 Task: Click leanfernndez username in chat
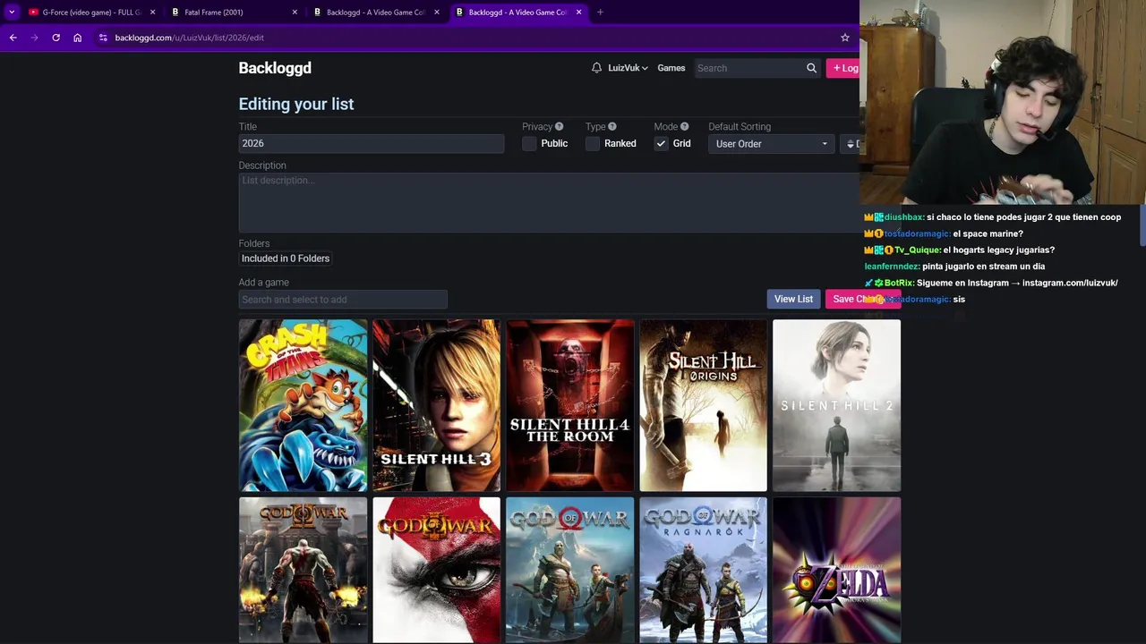coord(891,267)
